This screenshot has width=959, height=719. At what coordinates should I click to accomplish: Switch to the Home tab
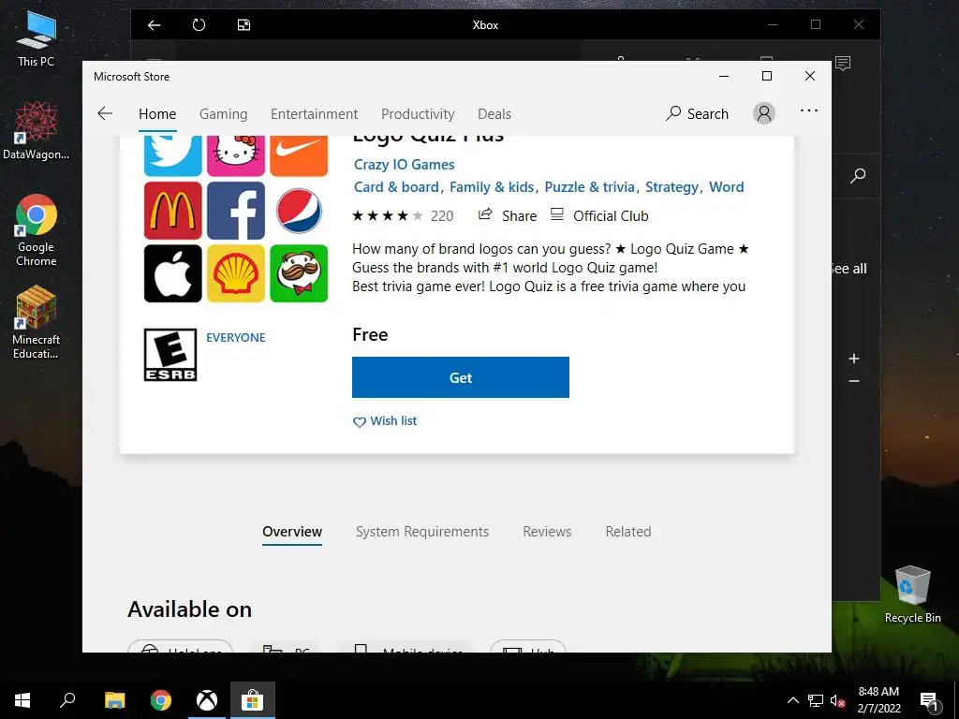tap(157, 114)
